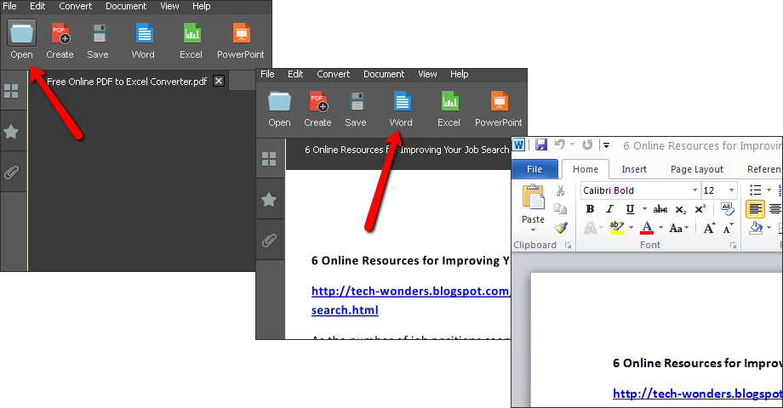Convert to PowerPoint in the Job Search PDF window

(x=499, y=108)
